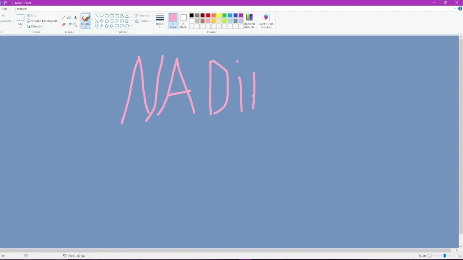Click Yeniden boyutlandır resize button

tap(42, 21)
